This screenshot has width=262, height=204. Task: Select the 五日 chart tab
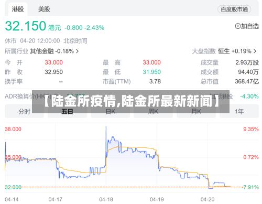[67, 111]
